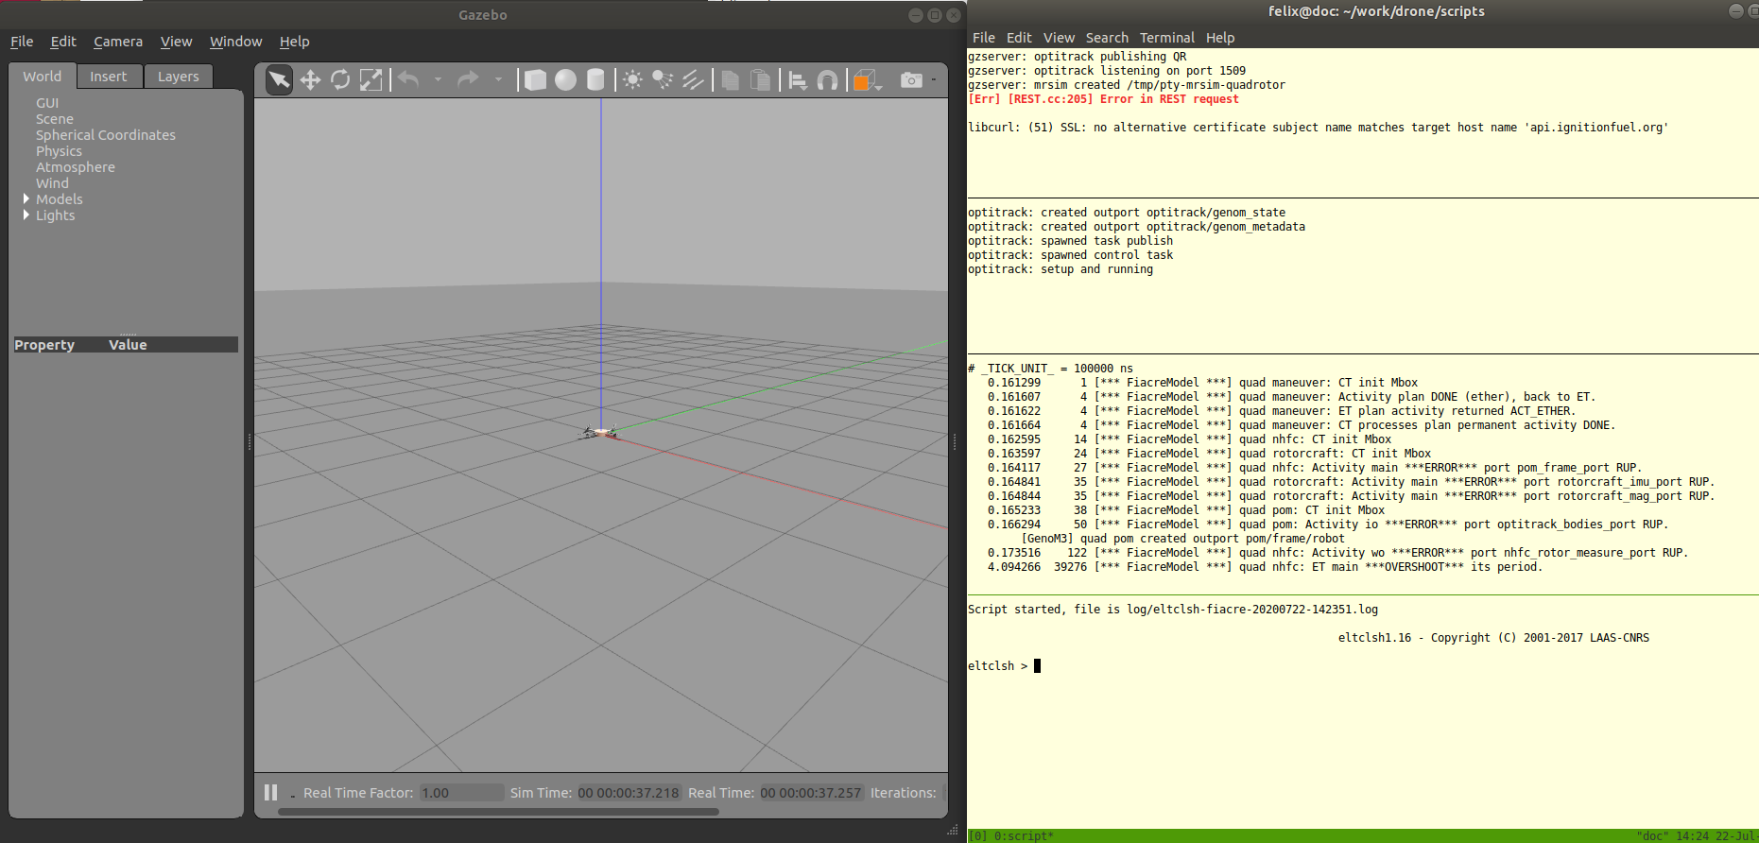Click the Real Time Factor field
1759x843 pixels.
click(x=461, y=793)
